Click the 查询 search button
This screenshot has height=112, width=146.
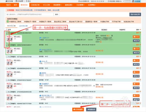coord(57,15)
